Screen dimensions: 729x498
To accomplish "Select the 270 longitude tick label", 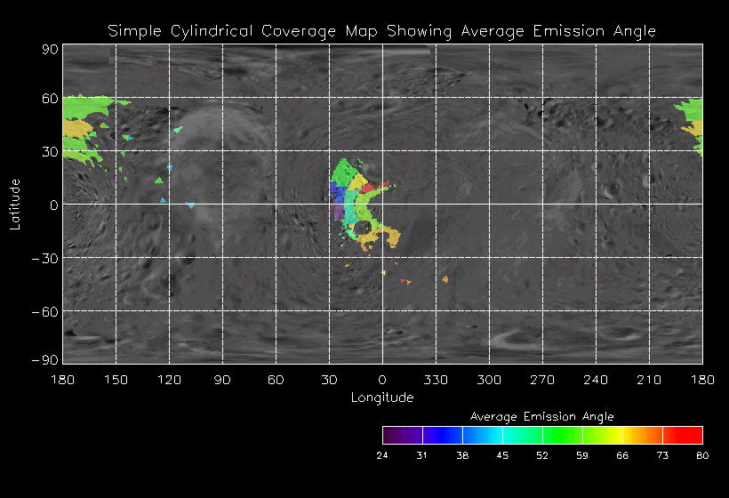I will pos(542,380).
